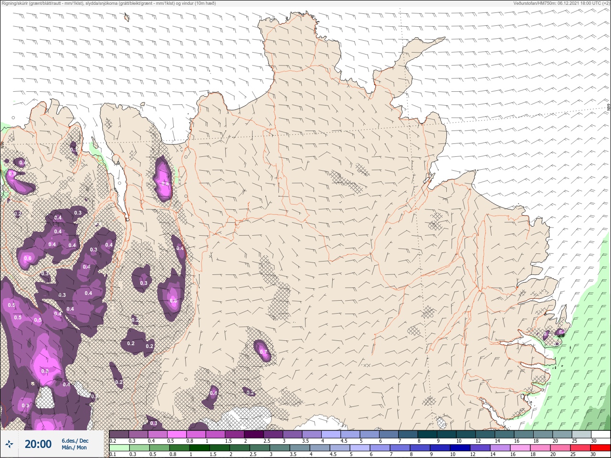The height and width of the screenshot is (458, 611).
Task: Select the white top legend swatch after 30
Action: (600, 435)
